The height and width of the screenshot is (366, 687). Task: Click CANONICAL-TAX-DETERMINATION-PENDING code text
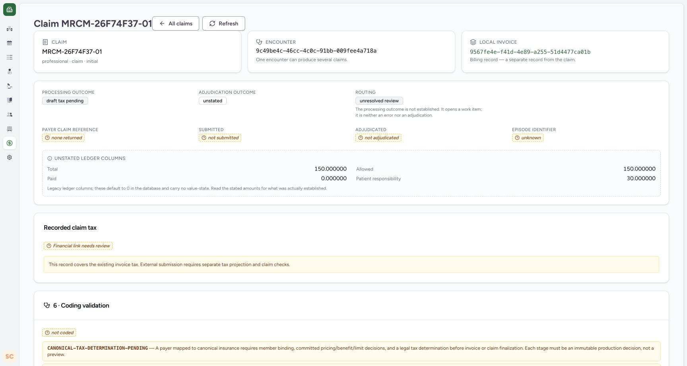pos(97,348)
